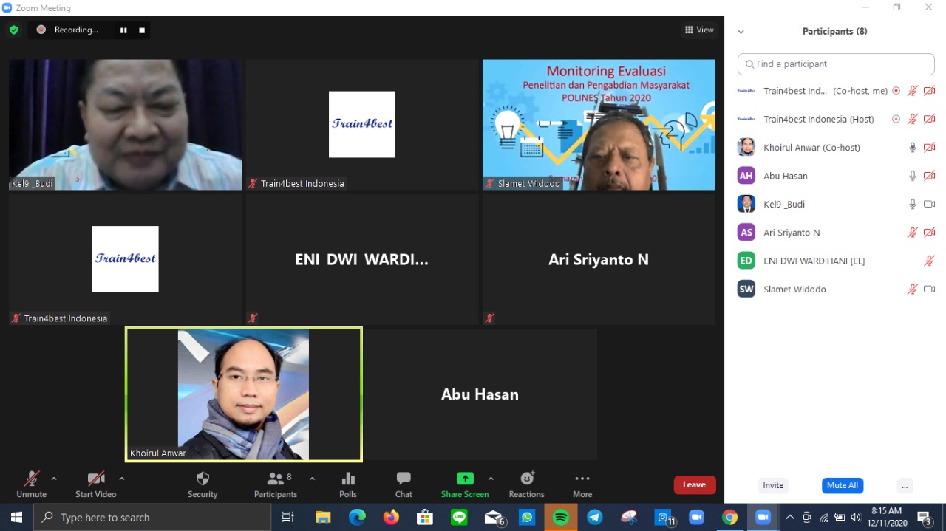
Task: Click the Mute All button
Action: click(x=842, y=485)
